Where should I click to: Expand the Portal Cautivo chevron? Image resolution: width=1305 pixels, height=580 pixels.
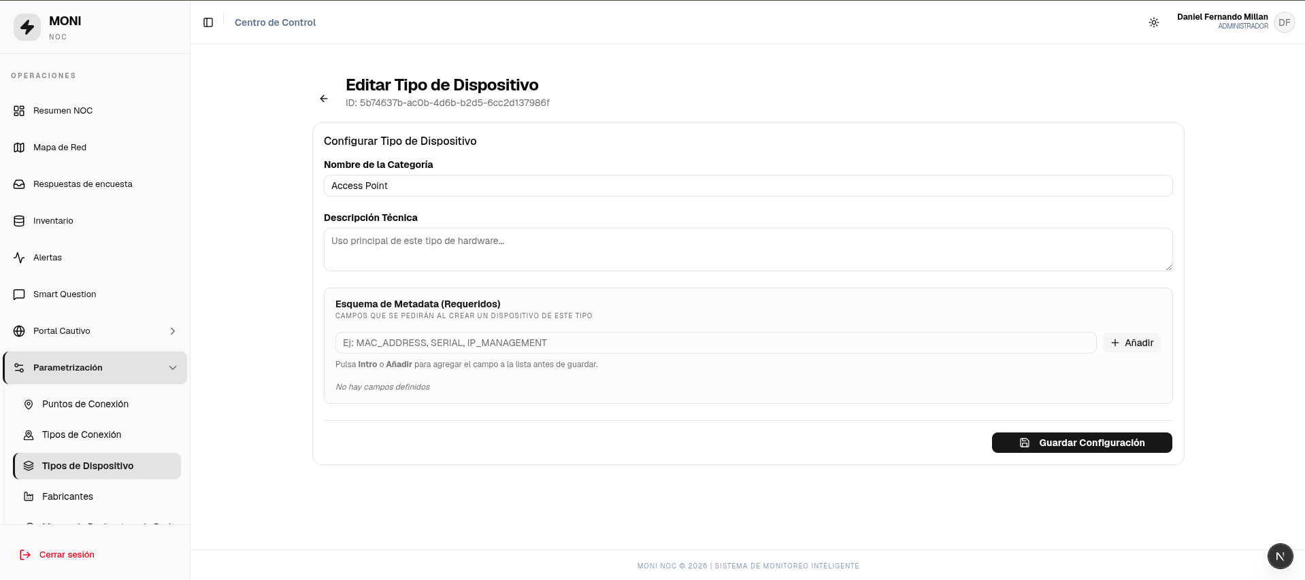pos(173,331)
